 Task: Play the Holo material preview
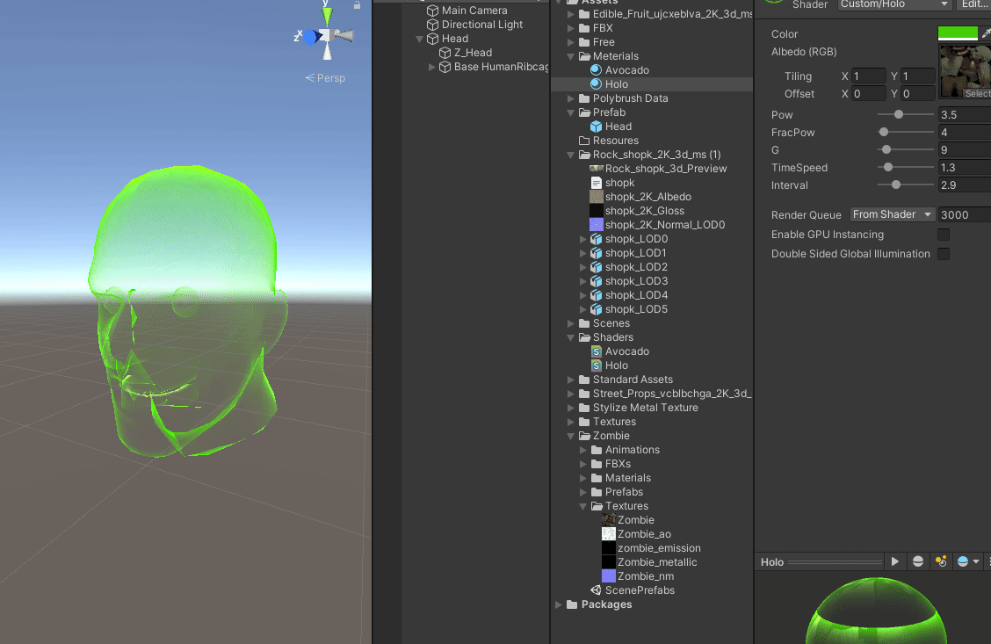pos(895,561)
